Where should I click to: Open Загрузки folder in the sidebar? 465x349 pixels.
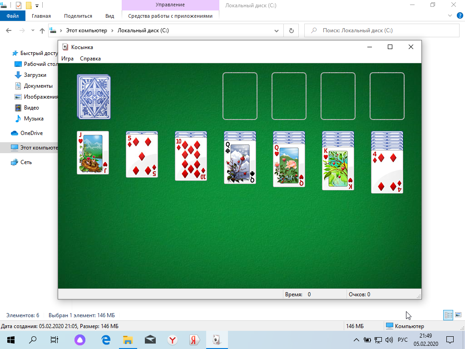pyautogui.click(x=30, y=75)
